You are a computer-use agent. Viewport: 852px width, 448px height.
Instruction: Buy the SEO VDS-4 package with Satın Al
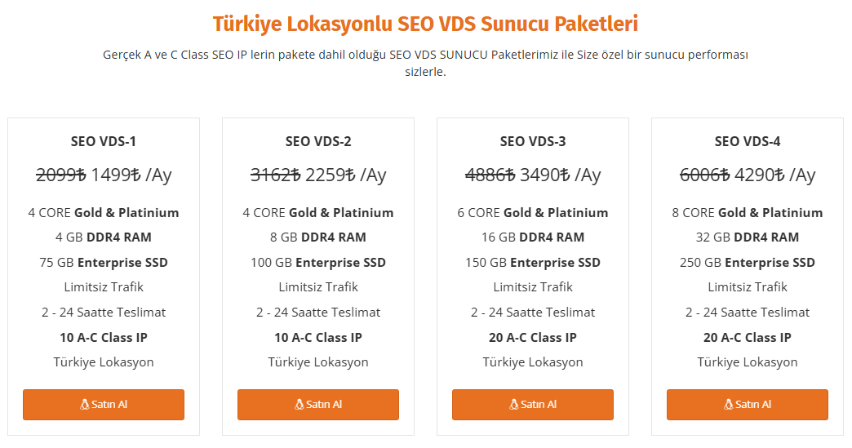[x=747, y=405]
